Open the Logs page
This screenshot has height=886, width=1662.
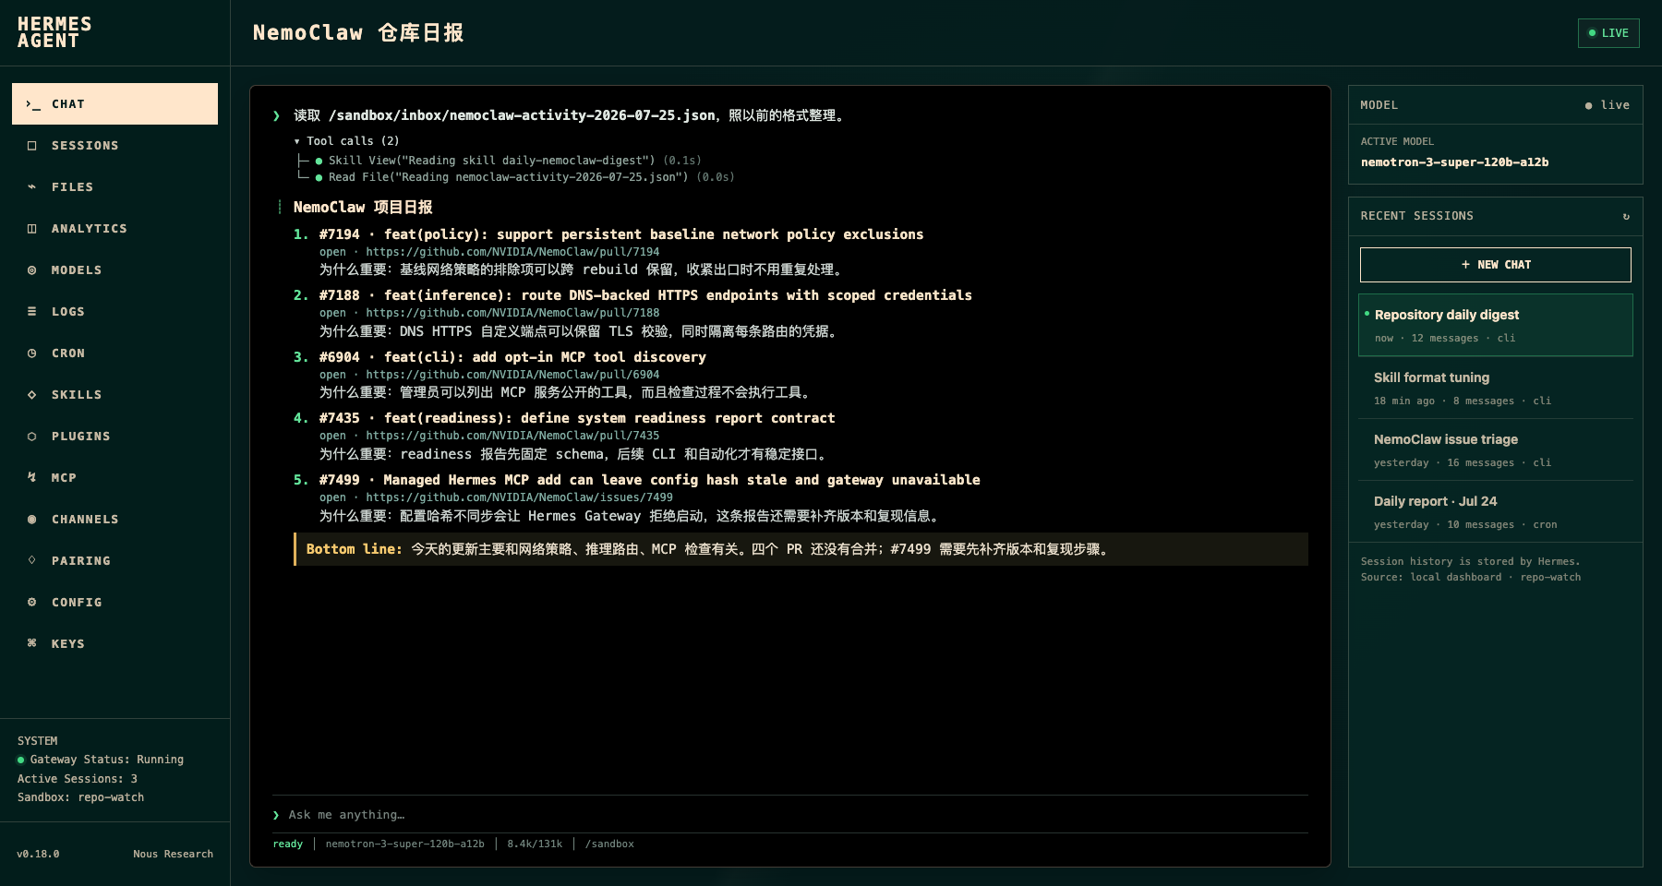114,312
